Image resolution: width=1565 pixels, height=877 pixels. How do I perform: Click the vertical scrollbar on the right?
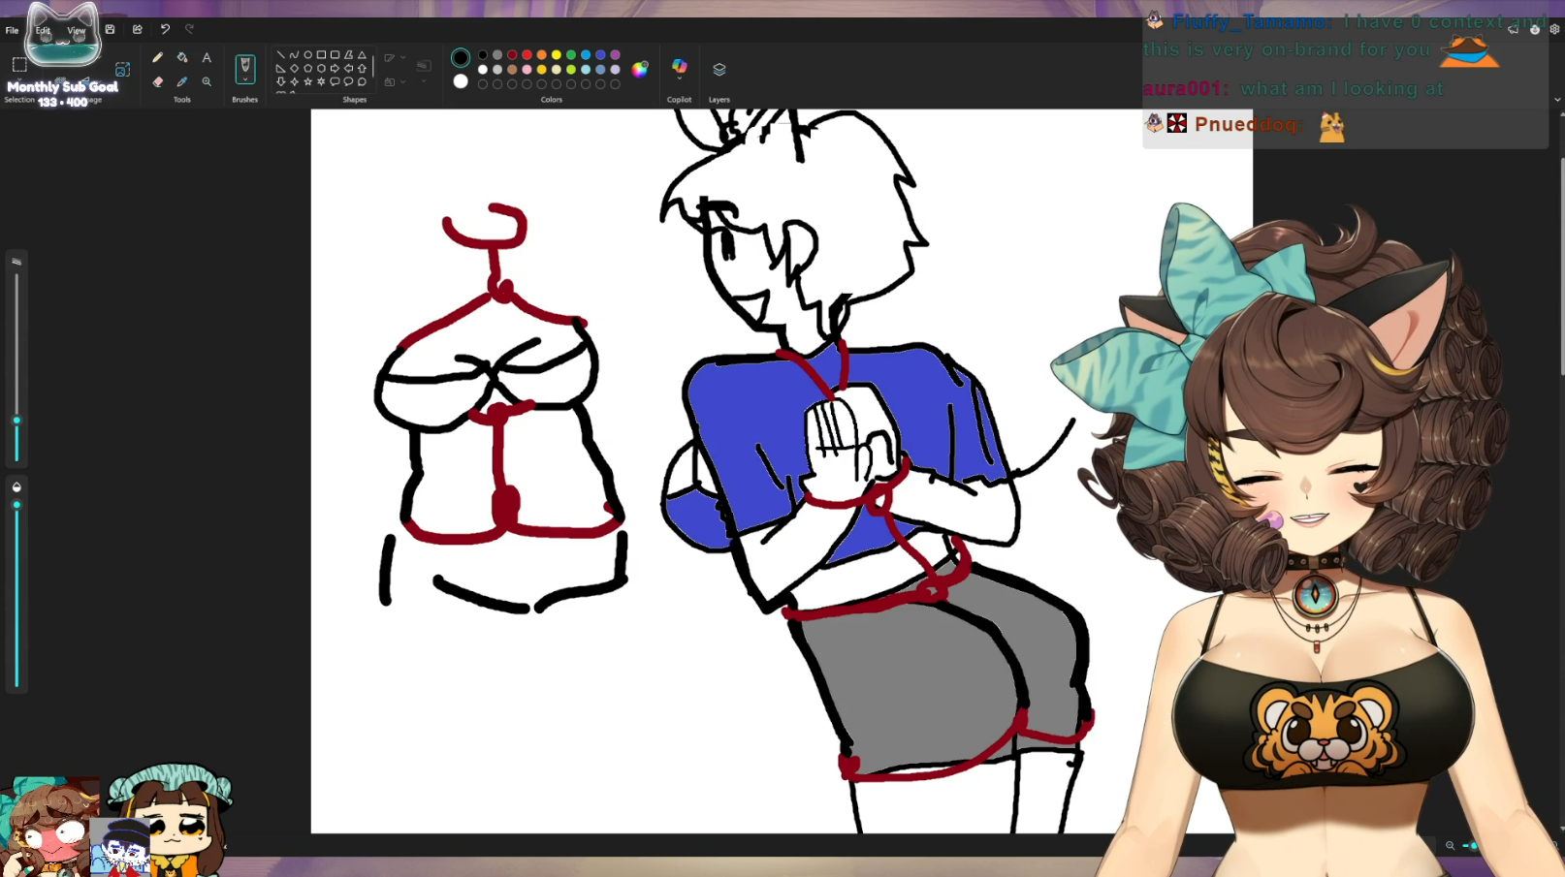tap(1561, 266)
